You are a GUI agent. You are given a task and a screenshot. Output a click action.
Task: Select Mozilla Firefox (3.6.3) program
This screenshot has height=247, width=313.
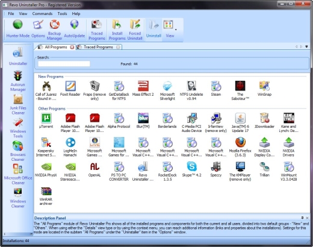coord(240,147)
